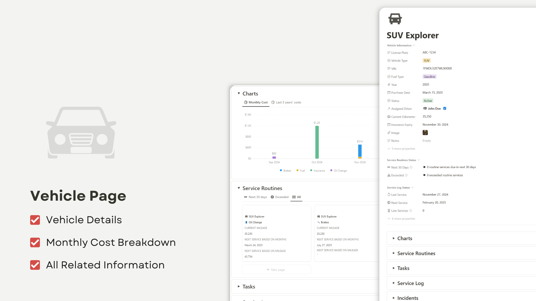
Task: Switch to Last 3 years' costs tab
Action: pyautogui.click(x=286, y=102)
